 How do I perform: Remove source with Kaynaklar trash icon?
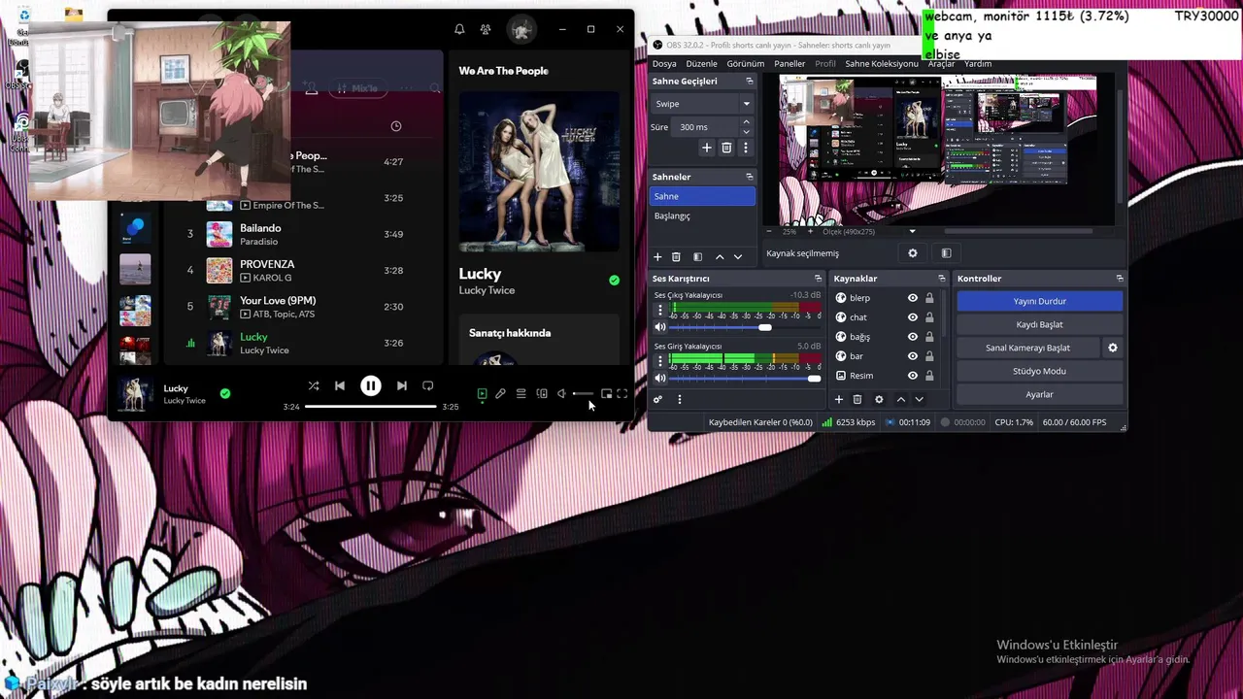point(857,399)
